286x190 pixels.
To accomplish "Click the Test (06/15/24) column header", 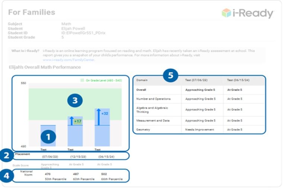I will [x=238, y=80].
